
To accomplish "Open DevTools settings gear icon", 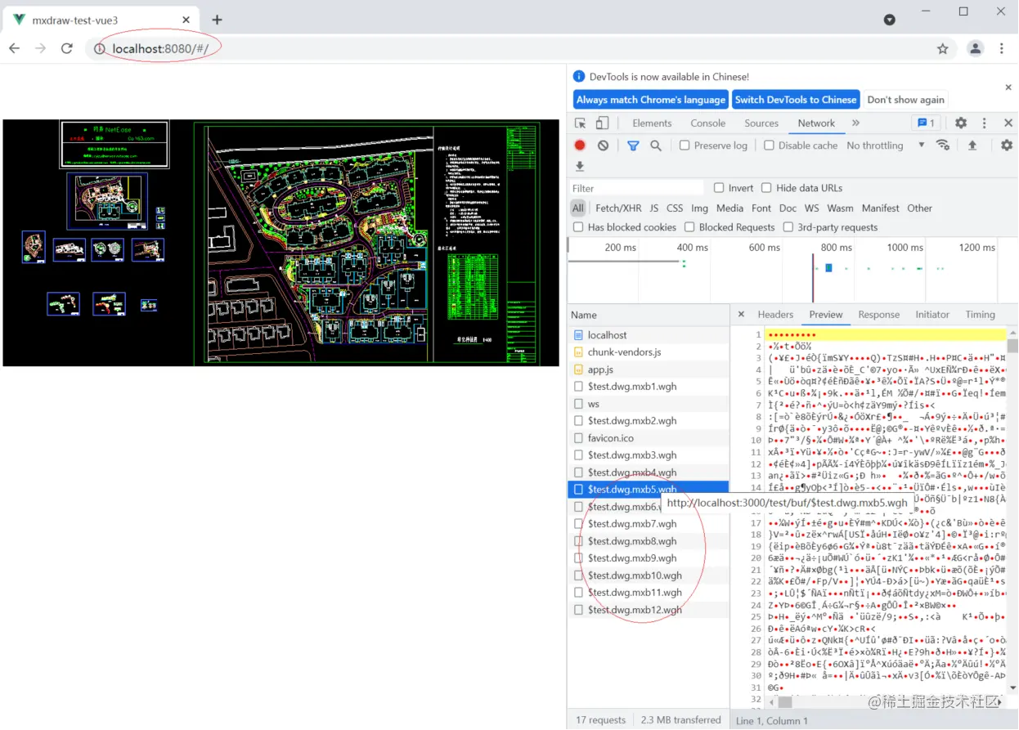I will [x=961, y=123].
